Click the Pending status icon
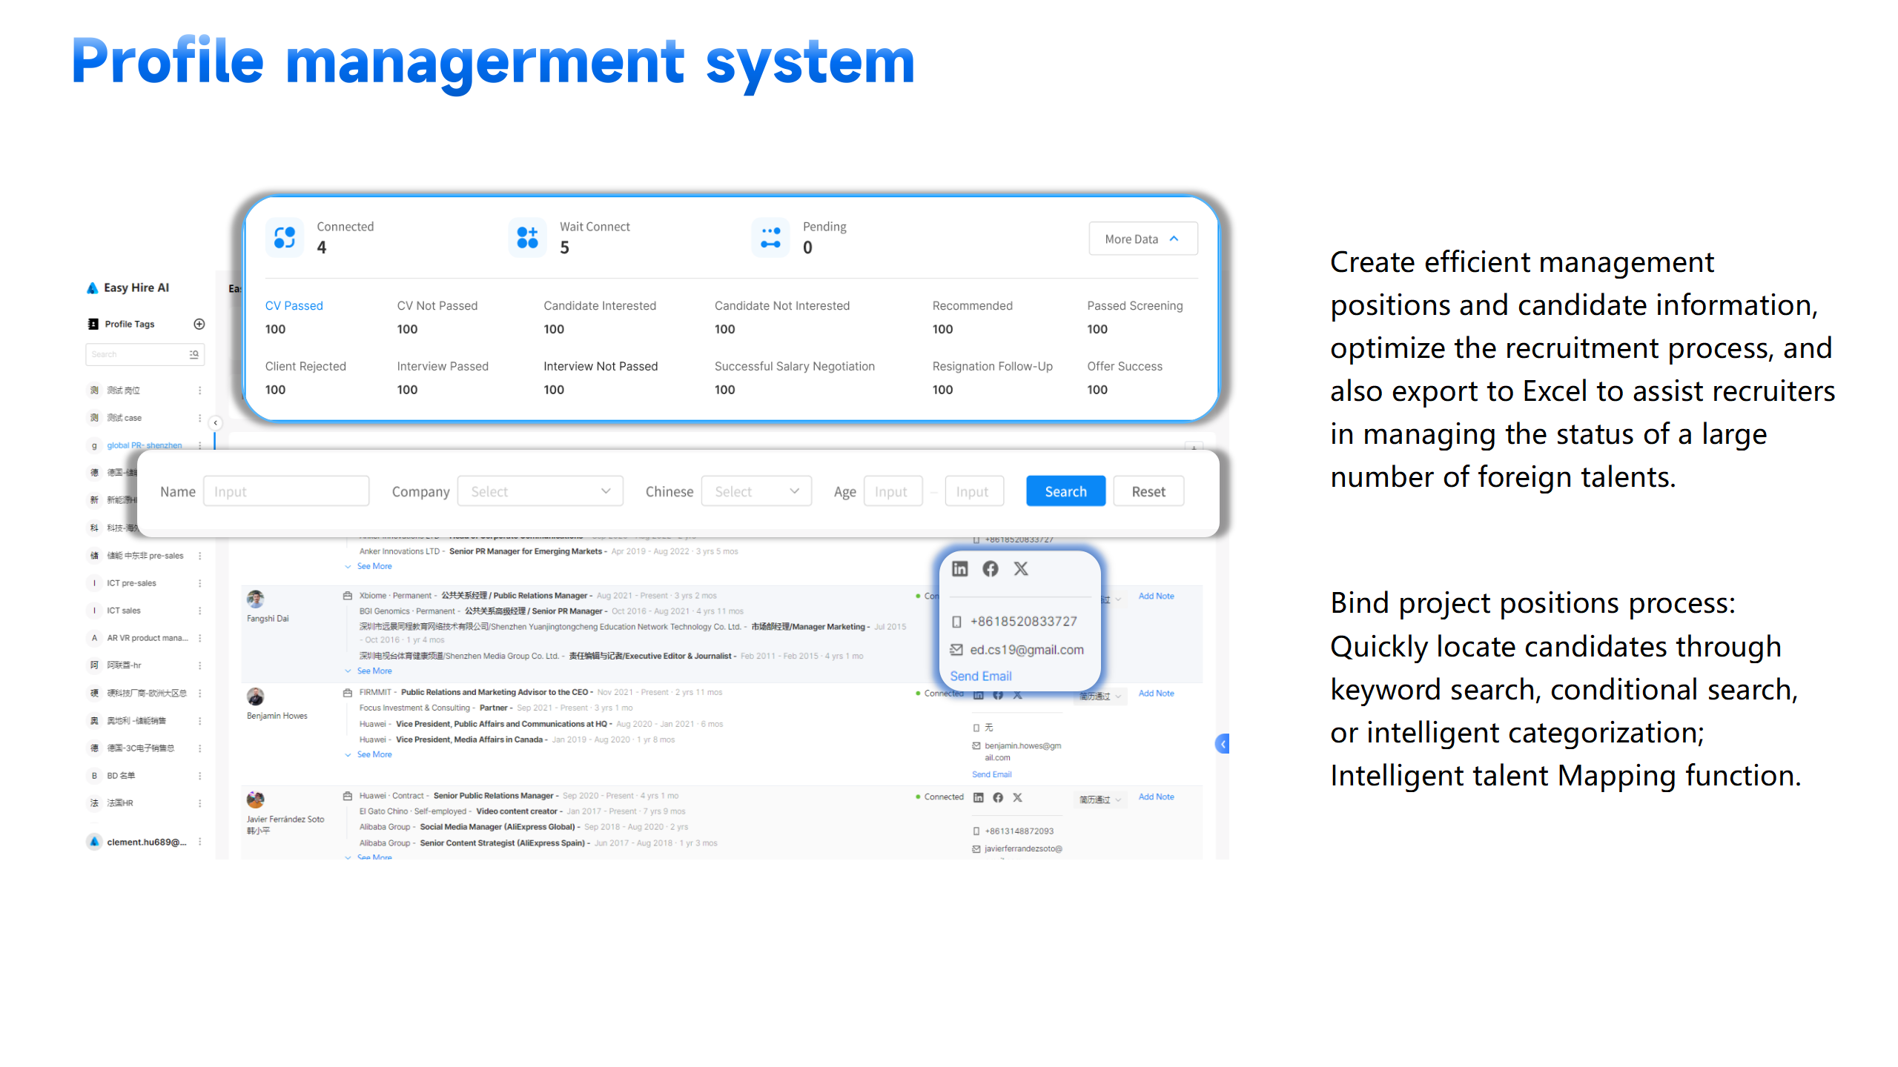1898x1067 pixels. click(x=770, y=237)
